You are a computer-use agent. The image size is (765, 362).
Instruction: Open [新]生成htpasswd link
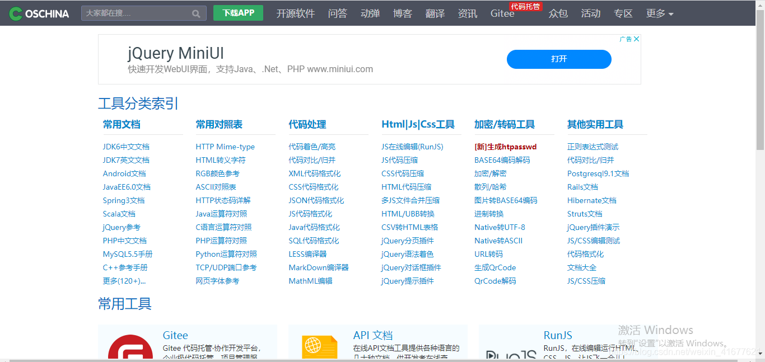click(506, 147)
